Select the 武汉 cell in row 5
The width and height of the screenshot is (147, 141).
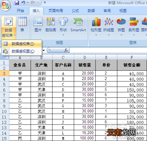tap(41, 84)
